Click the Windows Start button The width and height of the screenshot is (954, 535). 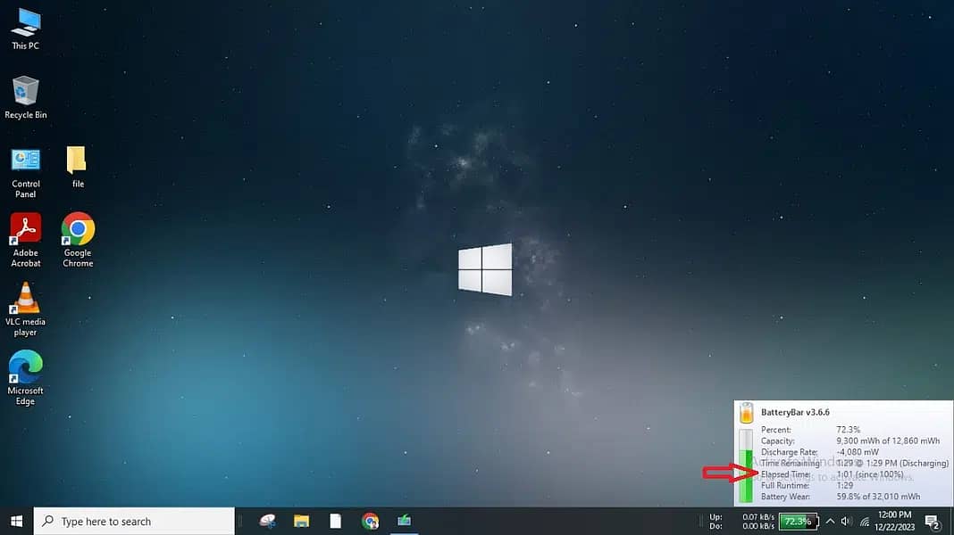tap(16, 521)
